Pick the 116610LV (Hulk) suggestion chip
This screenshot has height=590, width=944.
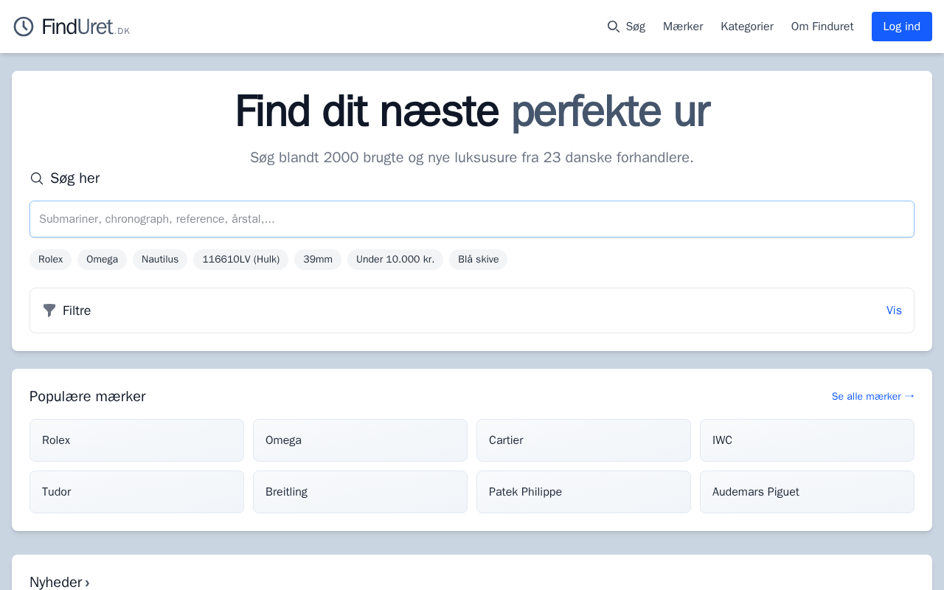[x=240, y=260]
